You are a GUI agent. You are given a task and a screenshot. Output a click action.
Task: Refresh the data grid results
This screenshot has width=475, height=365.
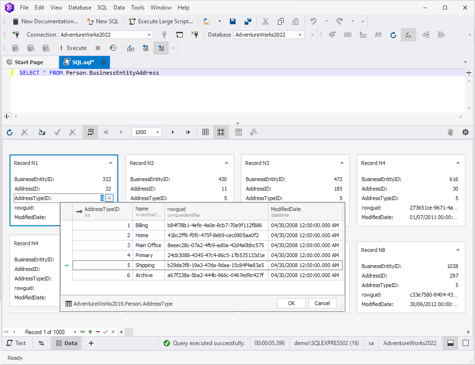click(x=9, y=132)
